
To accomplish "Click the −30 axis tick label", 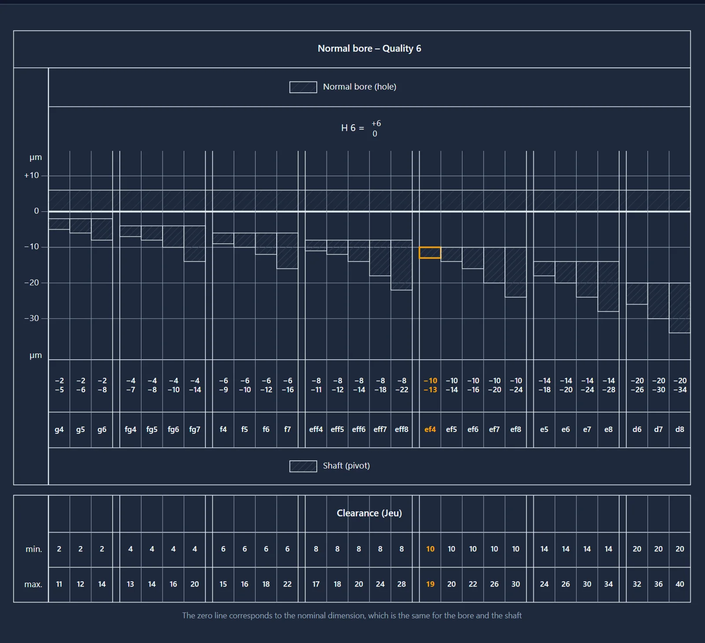I will [x=32, y=319].
